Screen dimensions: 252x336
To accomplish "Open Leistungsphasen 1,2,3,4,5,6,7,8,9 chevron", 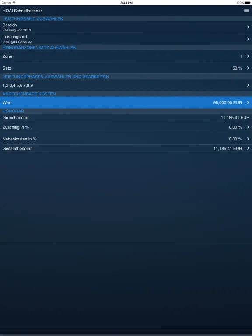I will pyautogui.click(x=248, y=85).
